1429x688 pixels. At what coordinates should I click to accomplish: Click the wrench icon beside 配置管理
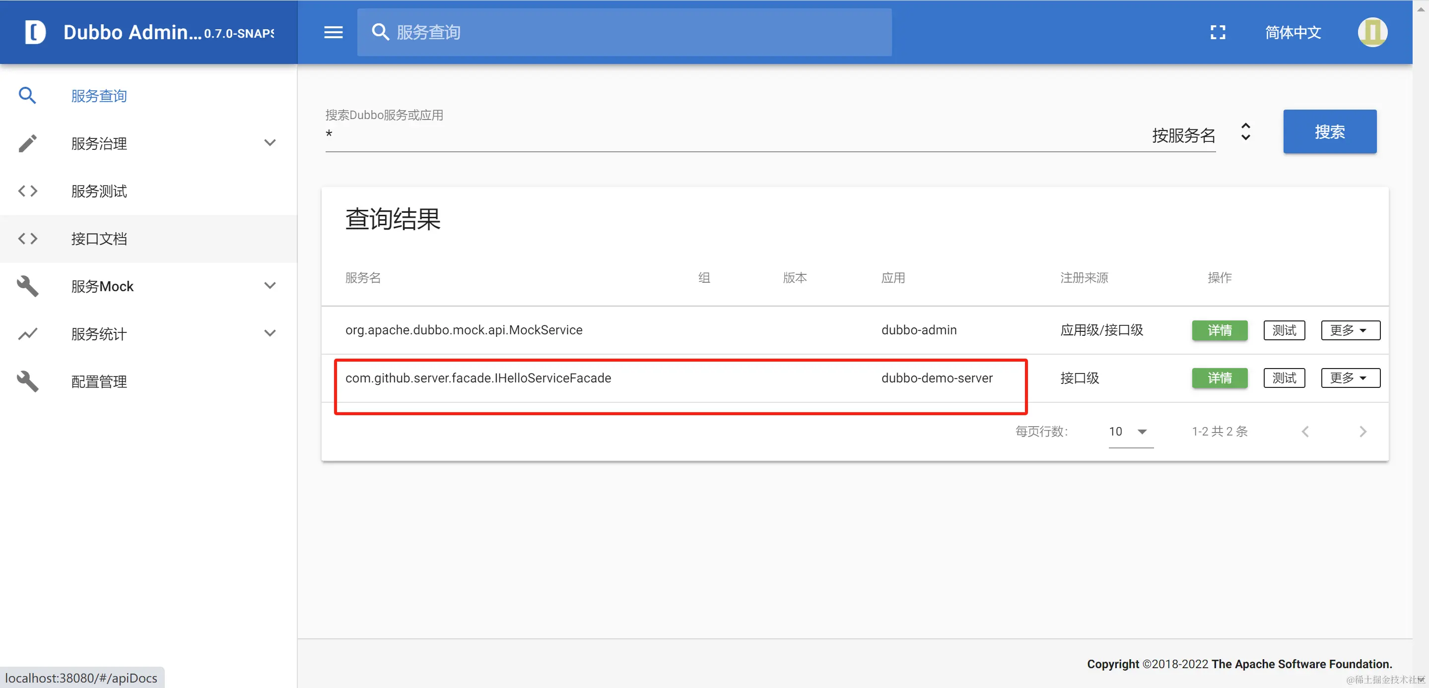click(x=28, y=381)
